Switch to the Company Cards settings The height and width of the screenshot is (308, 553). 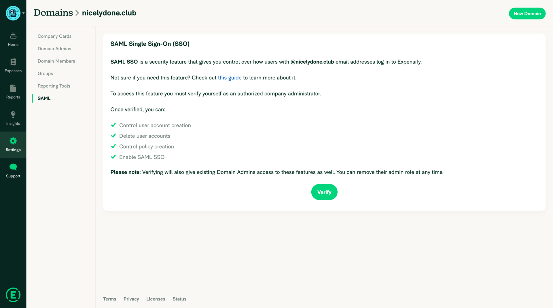coord(54,36)
